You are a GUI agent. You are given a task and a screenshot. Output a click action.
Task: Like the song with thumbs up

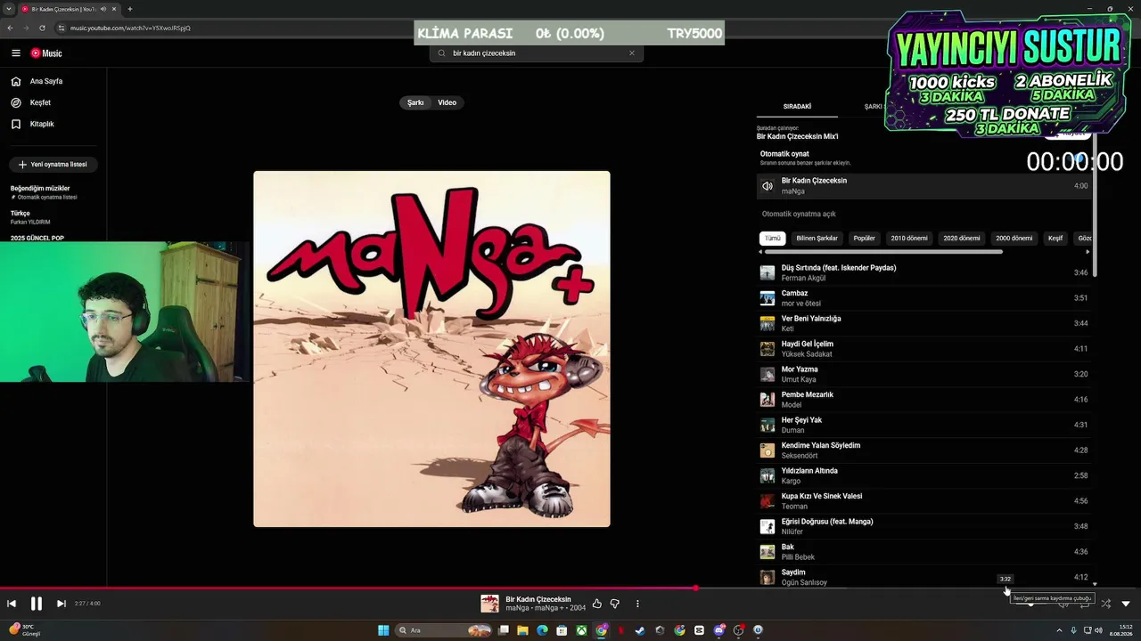point(596,604)
